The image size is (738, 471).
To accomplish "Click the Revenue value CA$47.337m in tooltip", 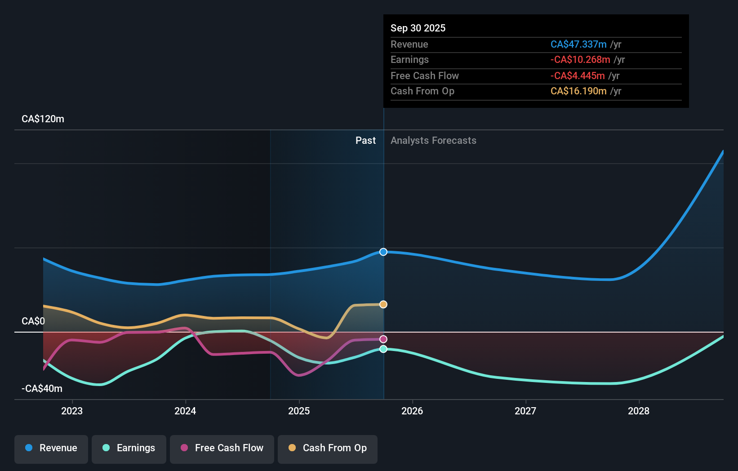I will pyautogui.click(x=578, y=44).
